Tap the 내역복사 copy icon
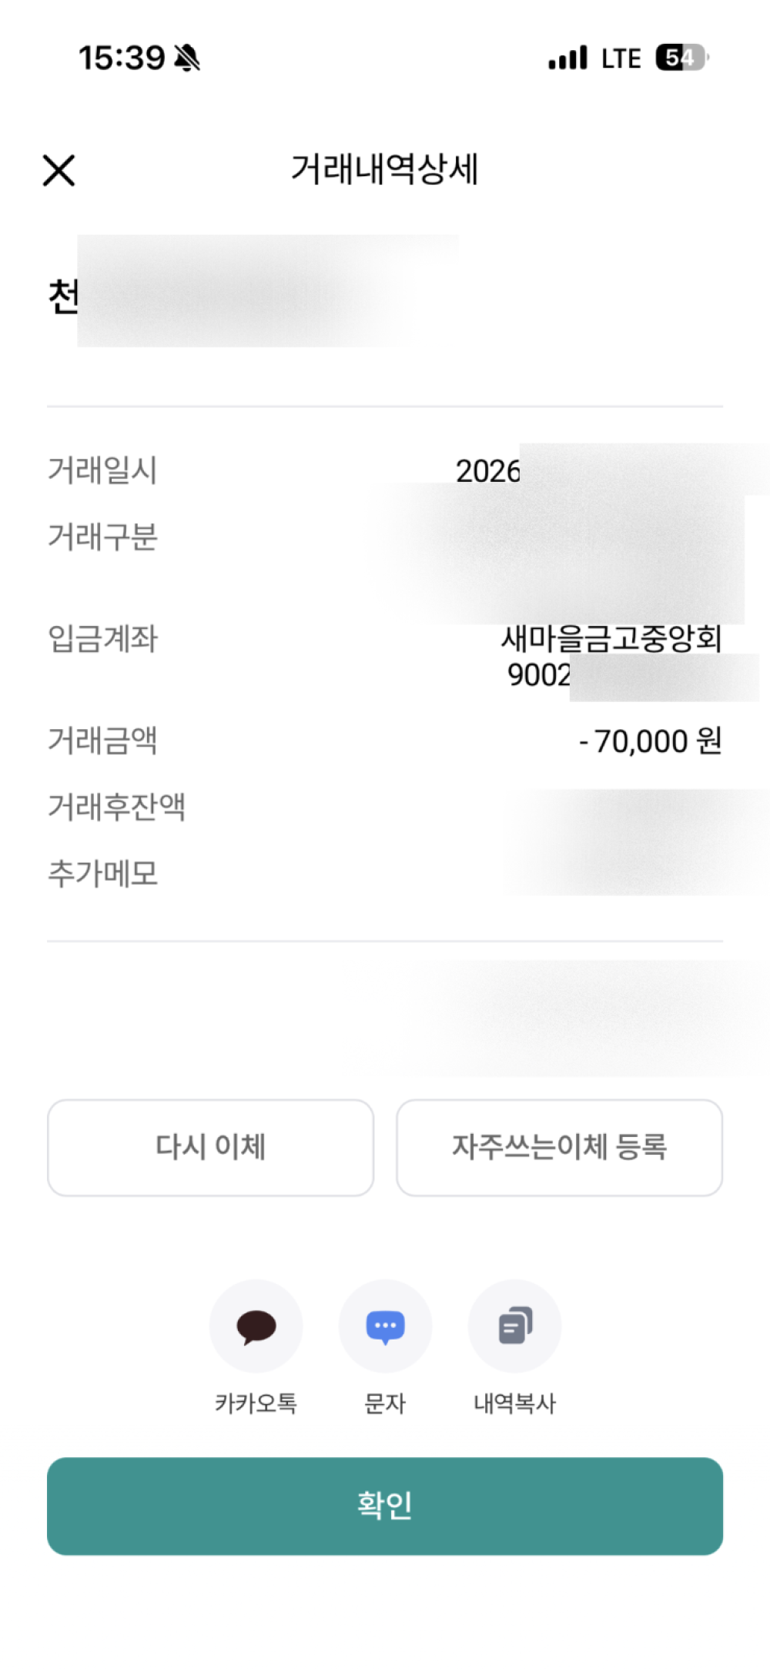The width and height of the screenshot is (770, 1669). click(514, 1326)
